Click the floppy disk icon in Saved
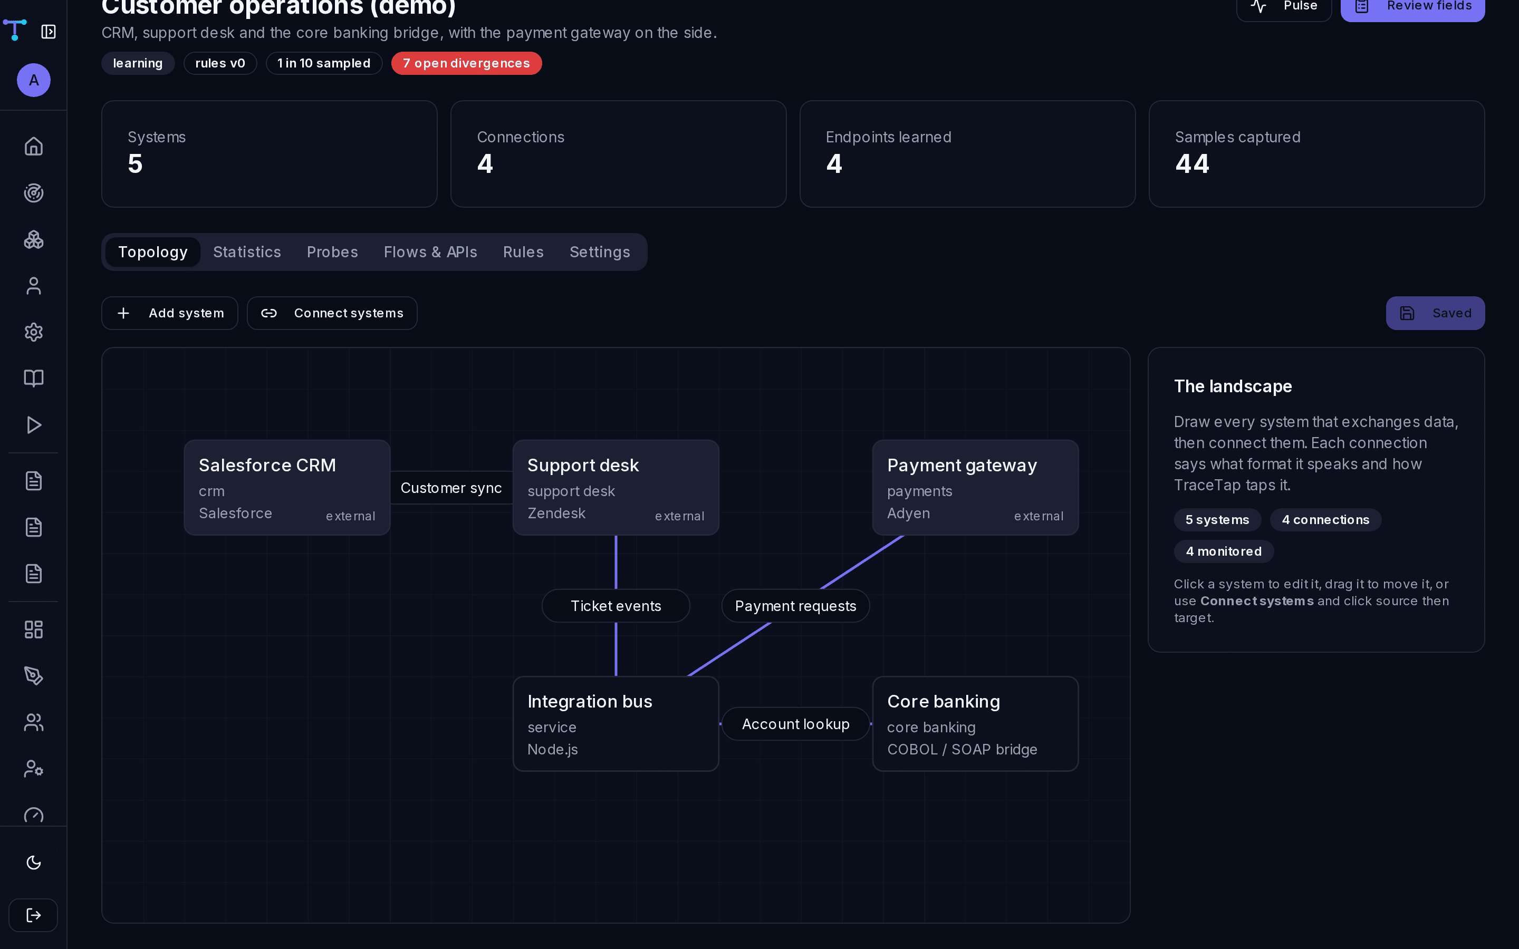This screenshot has width=1519, height=949. pyautogui.click(x=1407, y=313)
